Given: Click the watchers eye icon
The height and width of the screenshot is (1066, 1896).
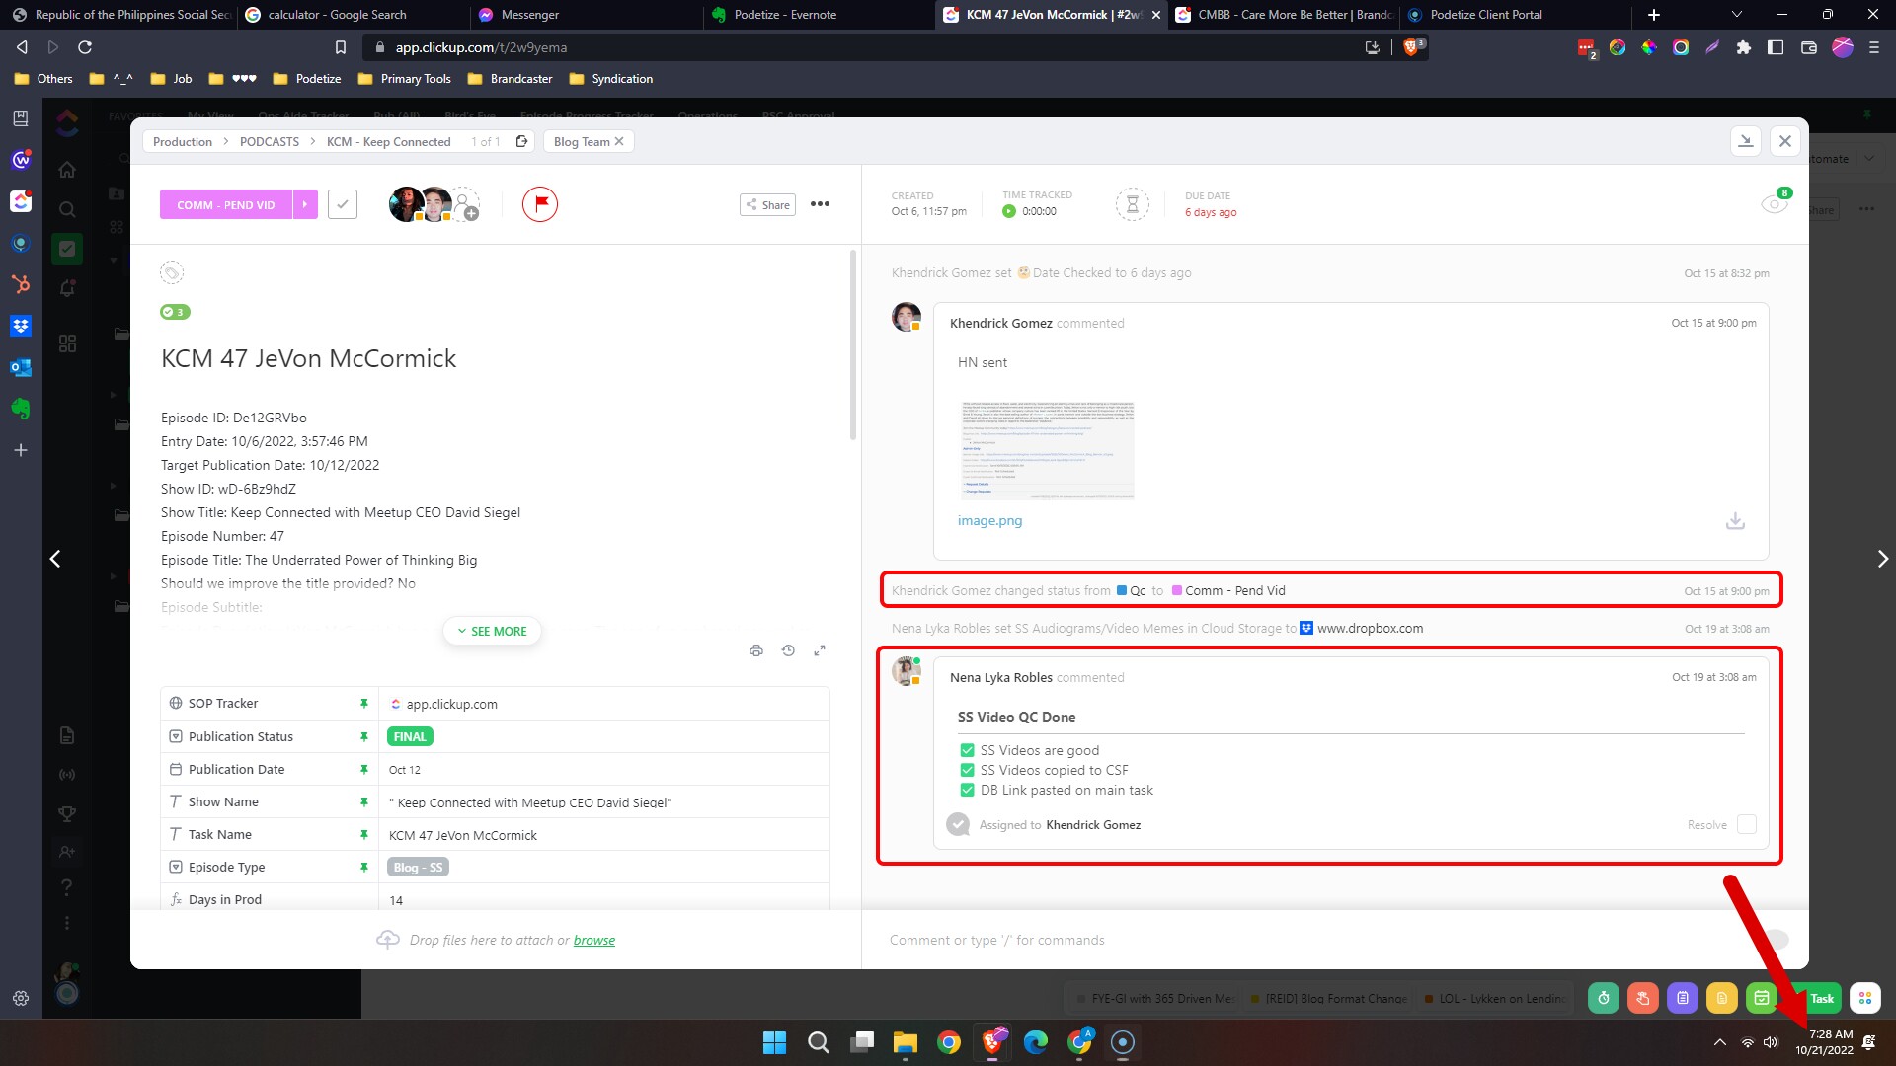Looking at the screenshot, I should click(x=1774, y=204).
